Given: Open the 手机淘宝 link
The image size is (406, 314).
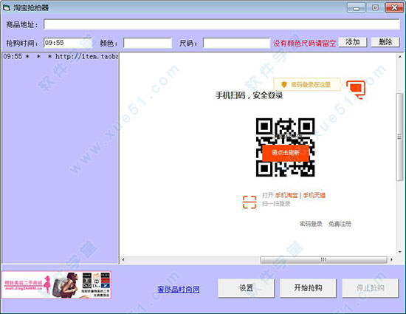Looking at the screenshot, I should point(286,195).
